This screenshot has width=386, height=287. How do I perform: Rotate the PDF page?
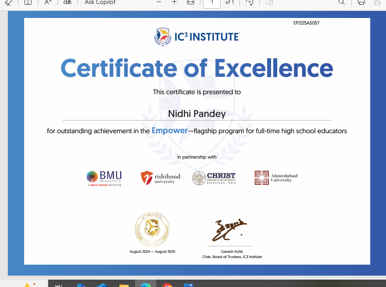pyautogui.click(x=250, y=2)
